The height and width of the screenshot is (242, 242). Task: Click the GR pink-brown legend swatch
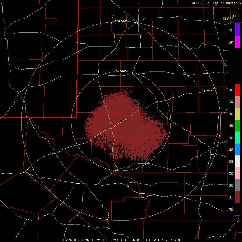click(237, 102)
